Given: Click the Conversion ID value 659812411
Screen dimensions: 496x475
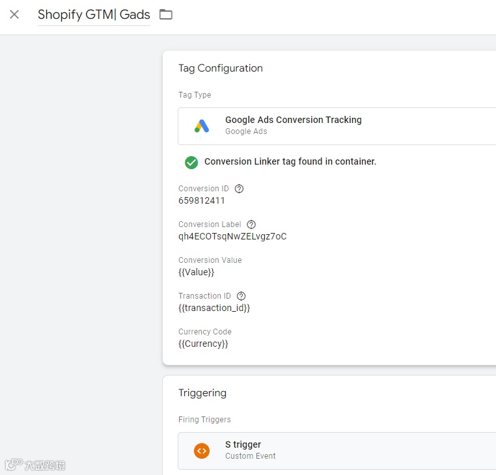Looking at the screenshot, I should click(202, 201).
